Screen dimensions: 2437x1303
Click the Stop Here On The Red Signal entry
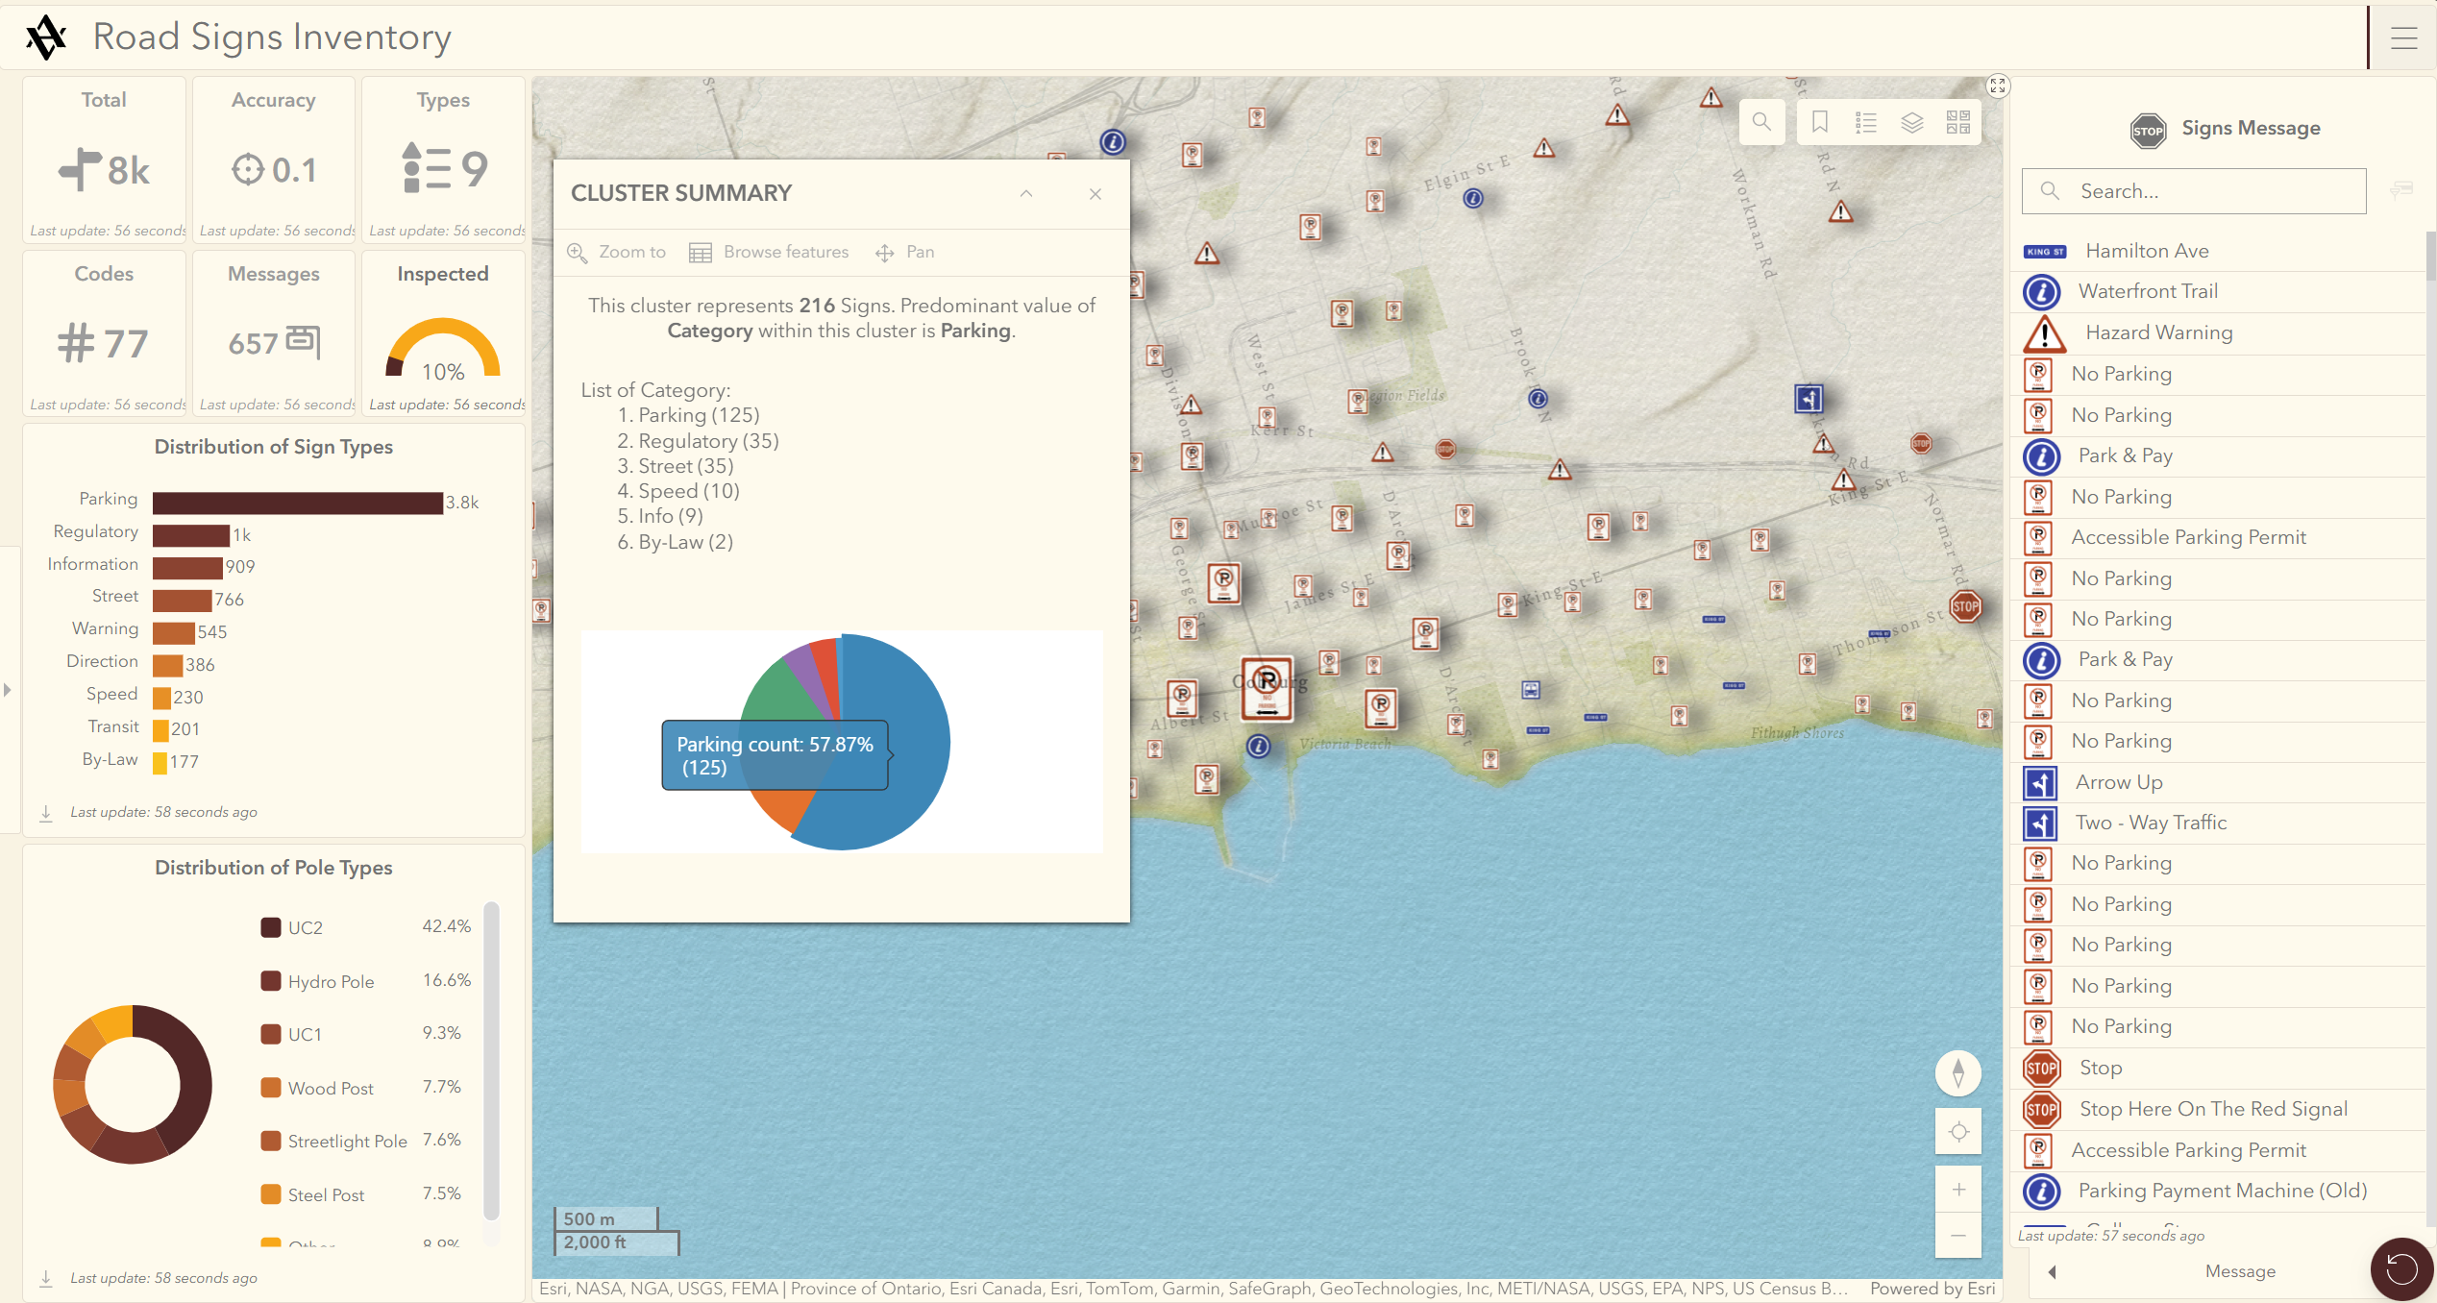click(x=2212, y=1109)
